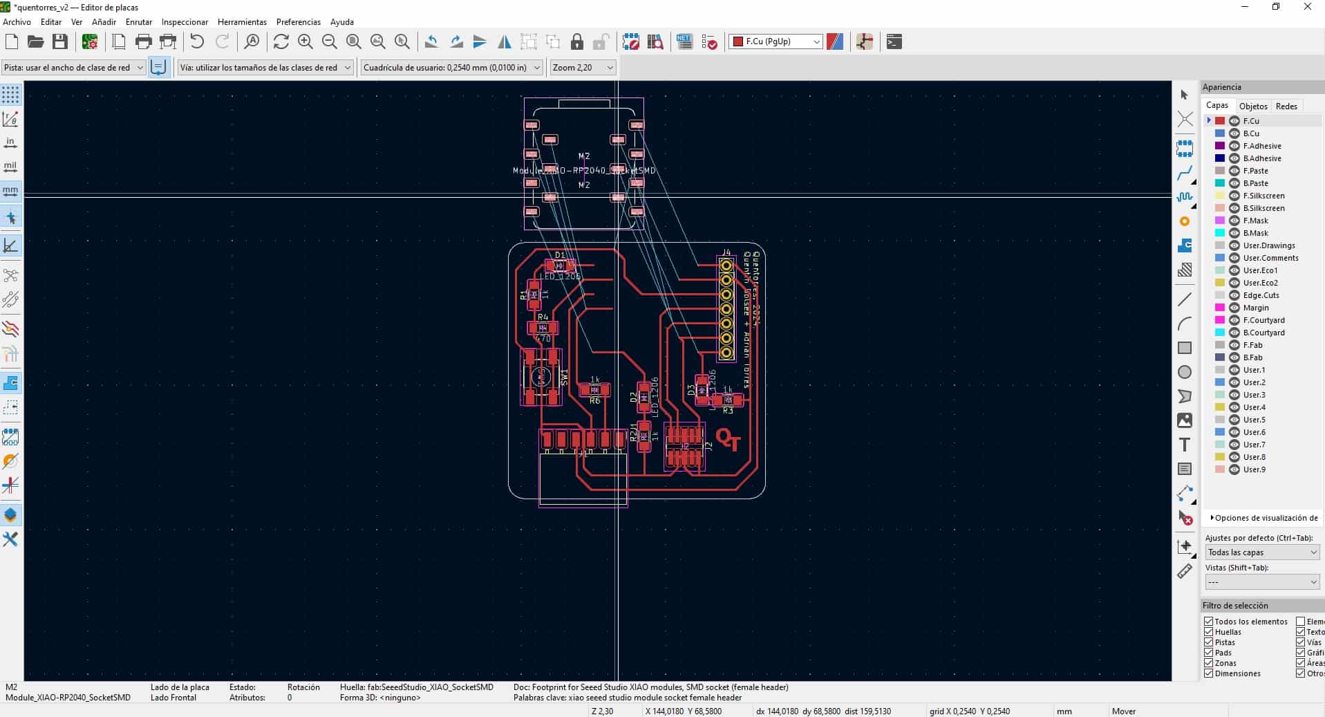Open the Ayuda menu
This screenshot has width=1325, height=717.
[x=341, y=22]
